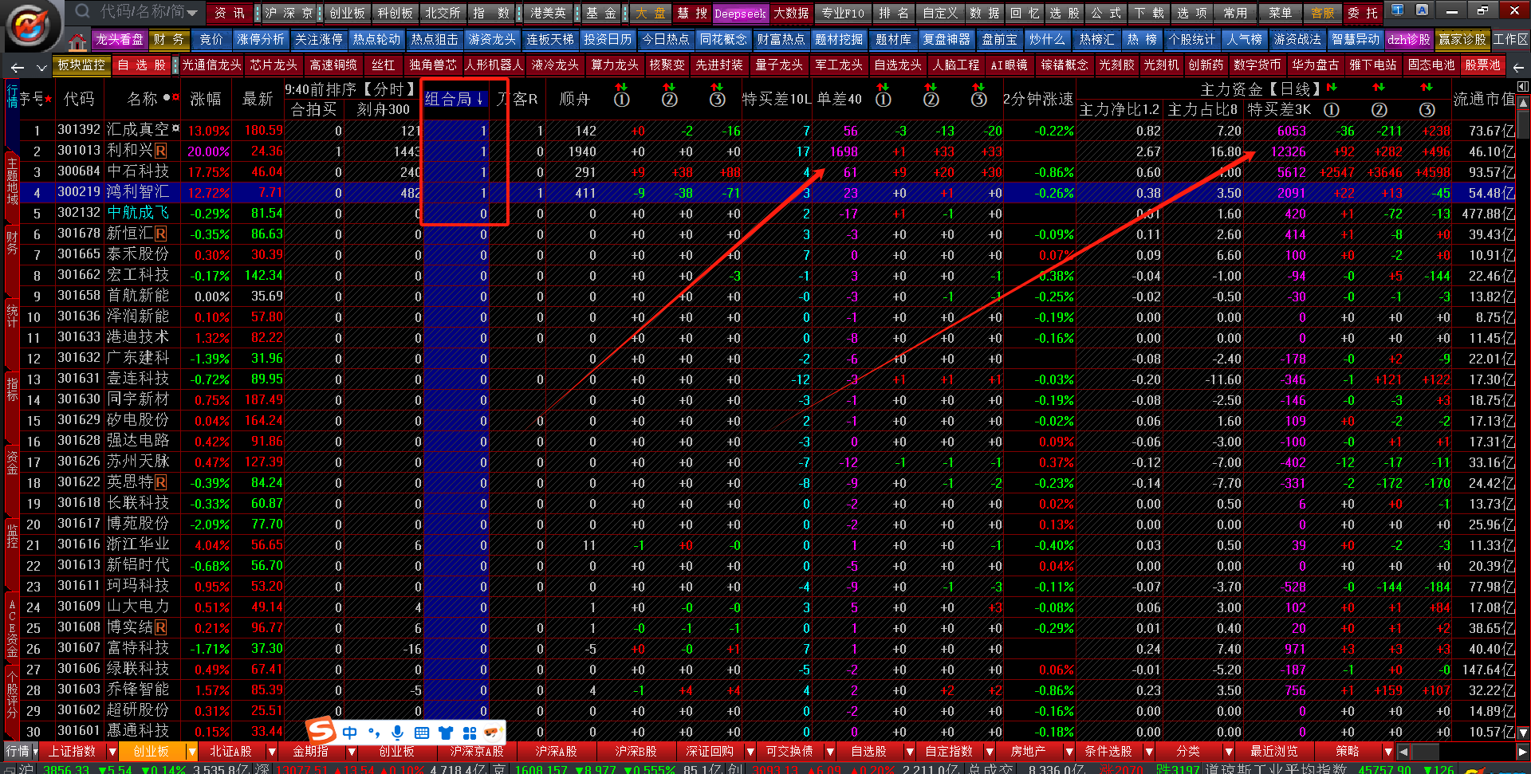Click the vertical scrollbar down arrow
The image size is (1531, 774).
click(x=1522, y=732)
